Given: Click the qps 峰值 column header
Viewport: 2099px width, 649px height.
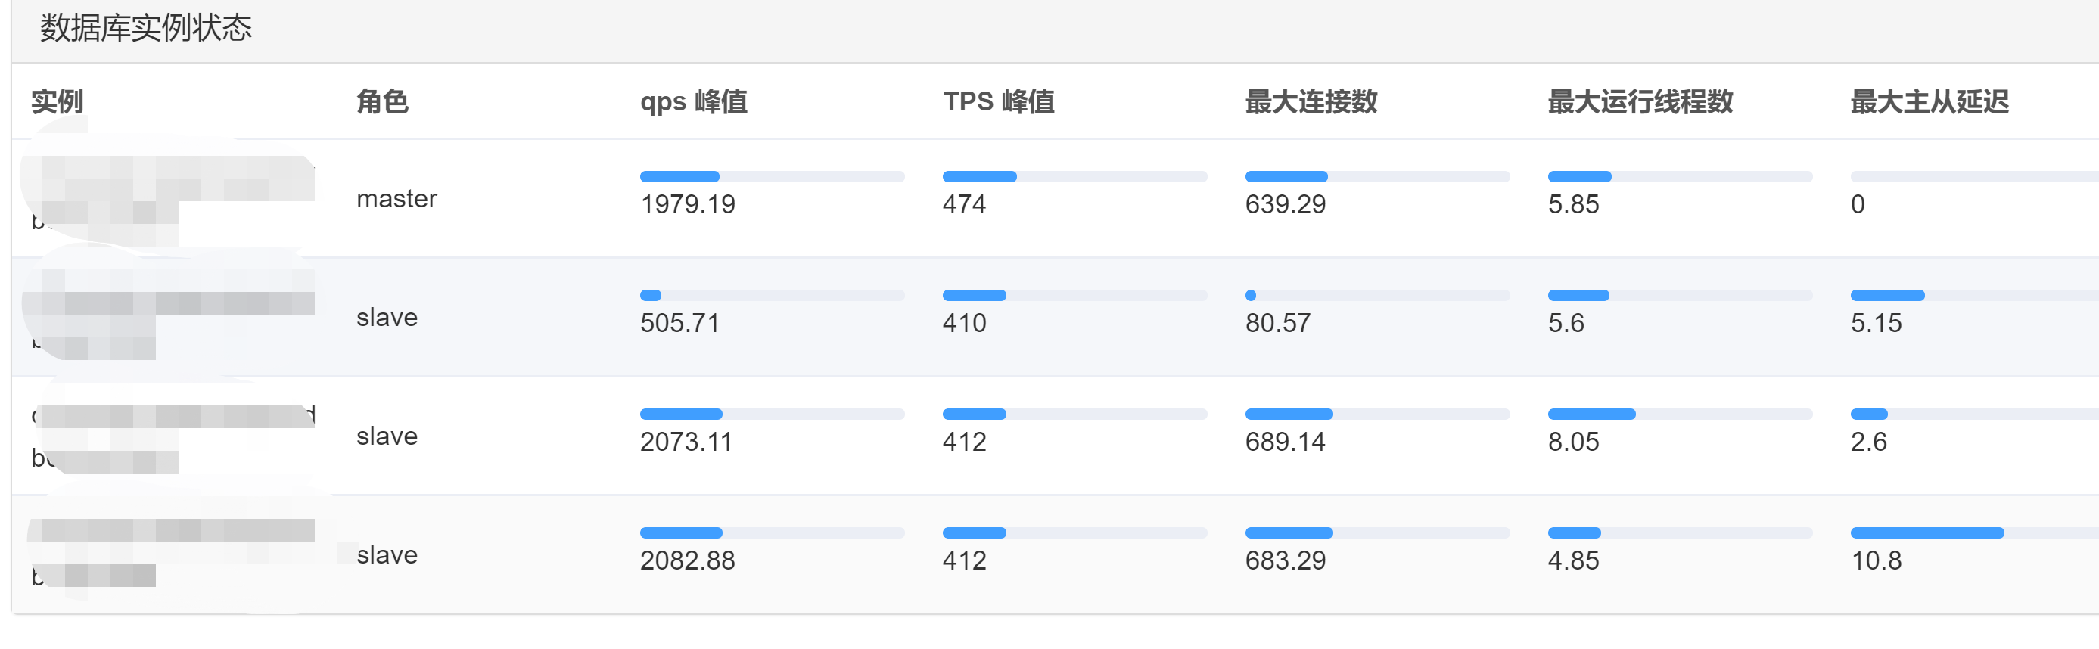Looking at the screenshot, I should point(693,102).
